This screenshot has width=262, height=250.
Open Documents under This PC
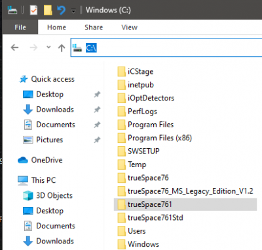[x=56, y=226]
